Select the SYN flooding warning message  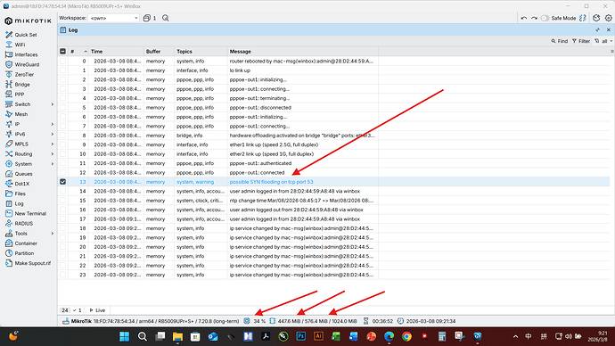coord(272,182)
